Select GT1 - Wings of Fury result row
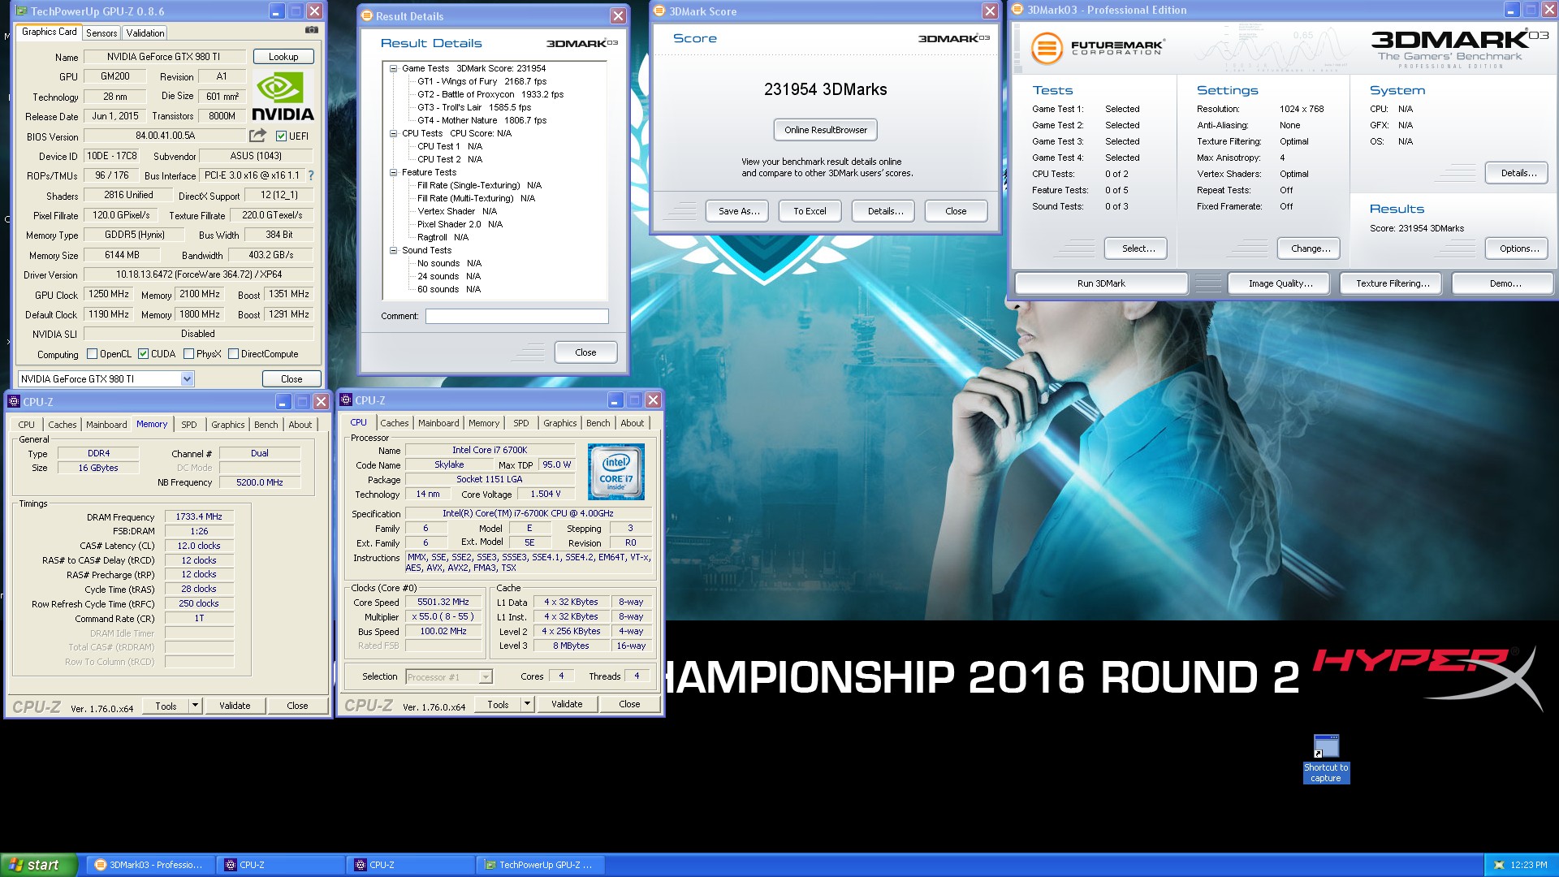 [482, 81]
